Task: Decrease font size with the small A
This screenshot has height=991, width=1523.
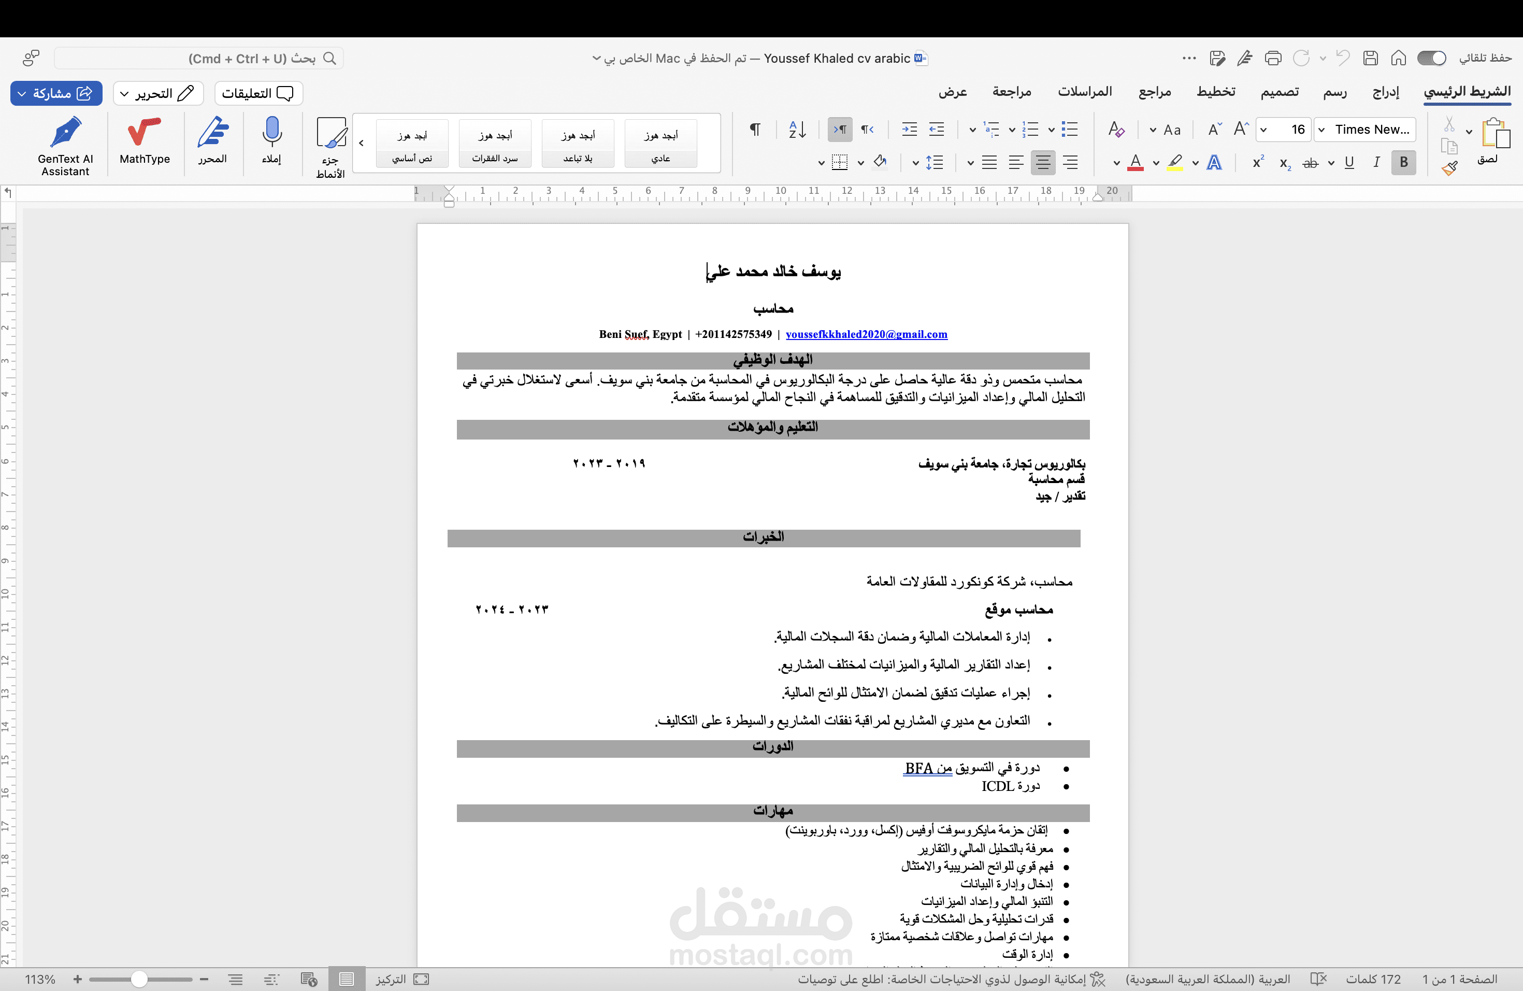Action: 1215,129
